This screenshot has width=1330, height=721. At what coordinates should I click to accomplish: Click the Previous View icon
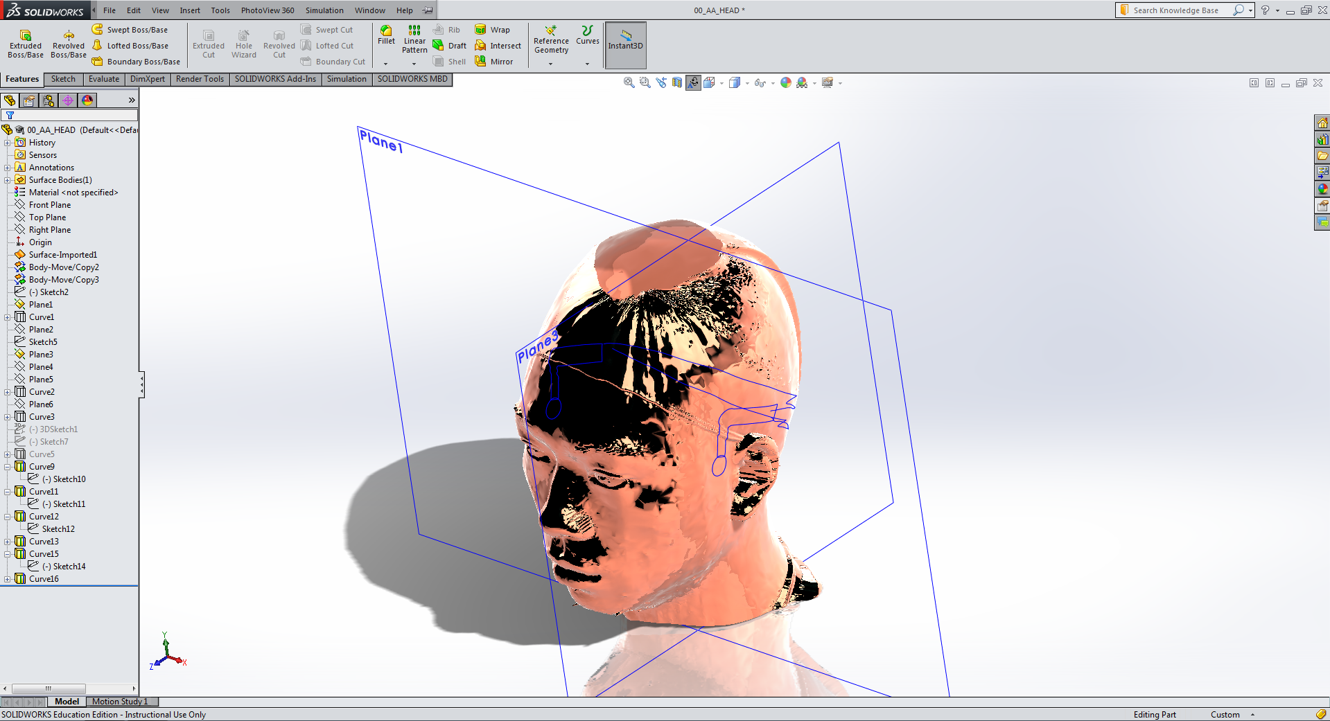coord(661,82)
